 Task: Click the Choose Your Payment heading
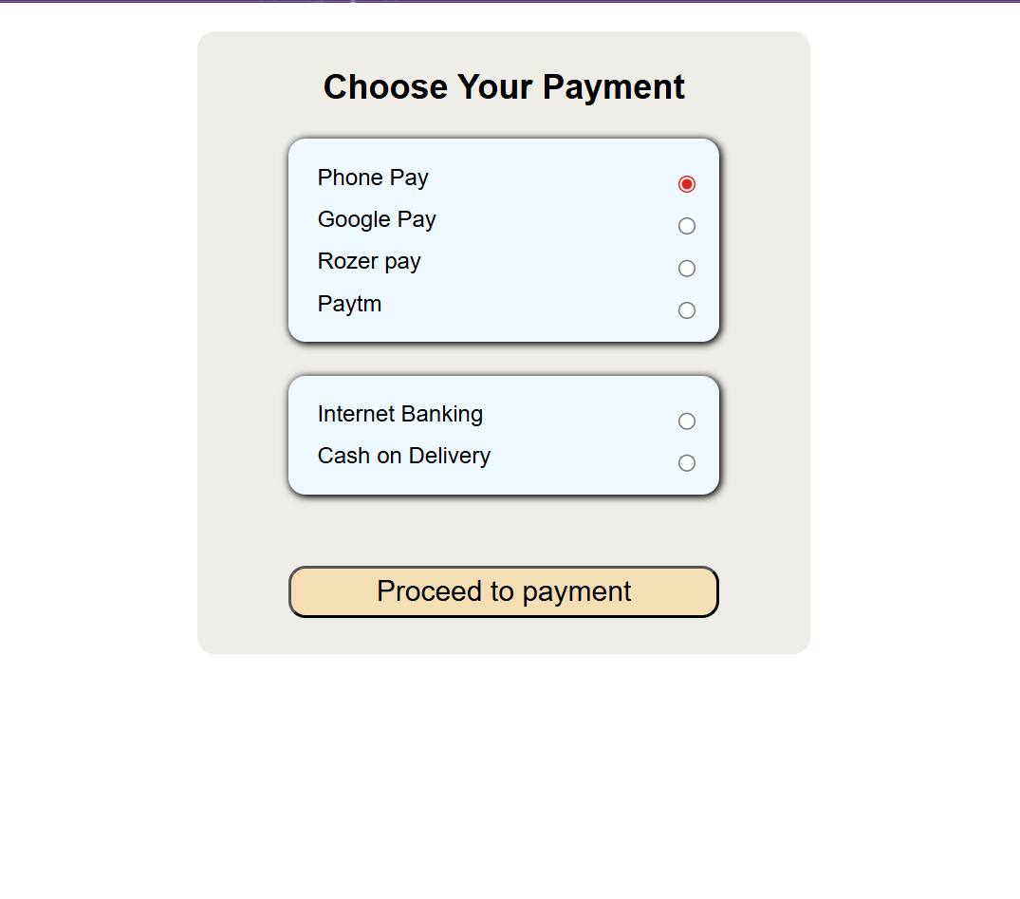point(504,86)
